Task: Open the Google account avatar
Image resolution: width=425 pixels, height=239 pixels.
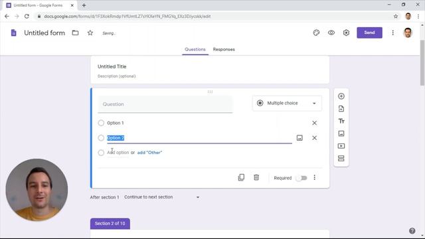Action: 408,33
